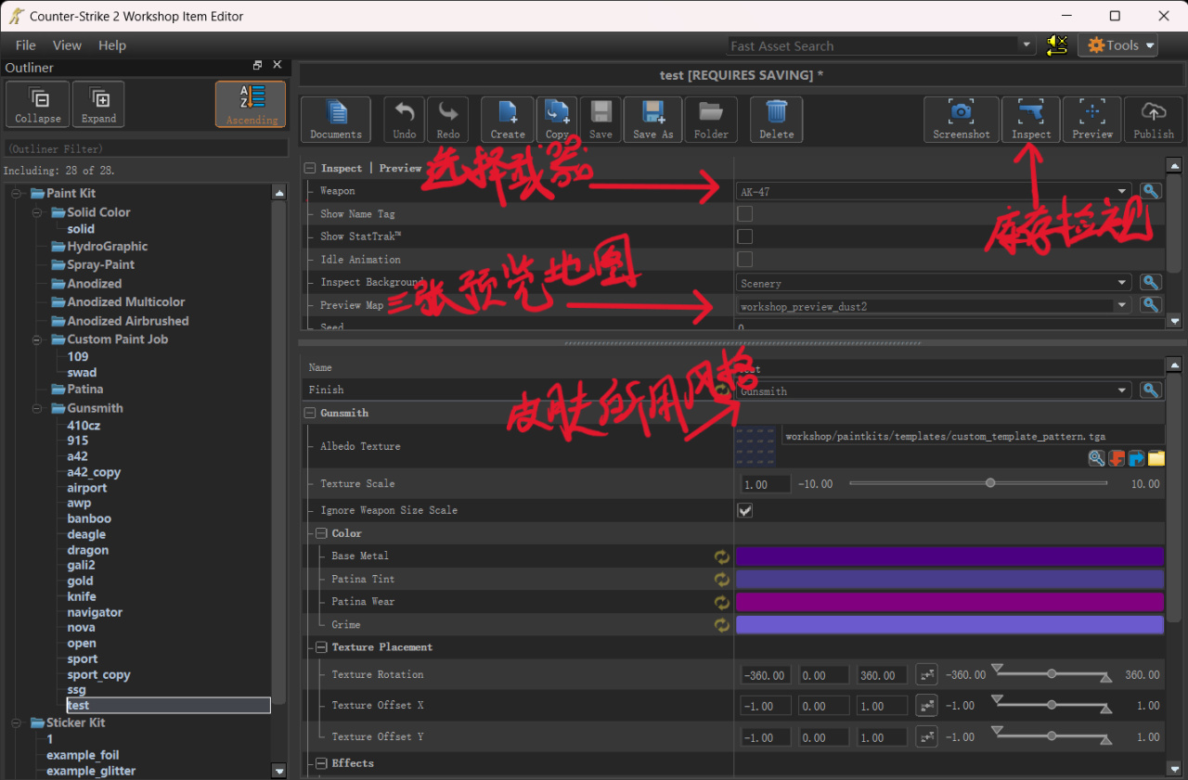
Task: Click the Save As disk icon
Action: (652, 113)
